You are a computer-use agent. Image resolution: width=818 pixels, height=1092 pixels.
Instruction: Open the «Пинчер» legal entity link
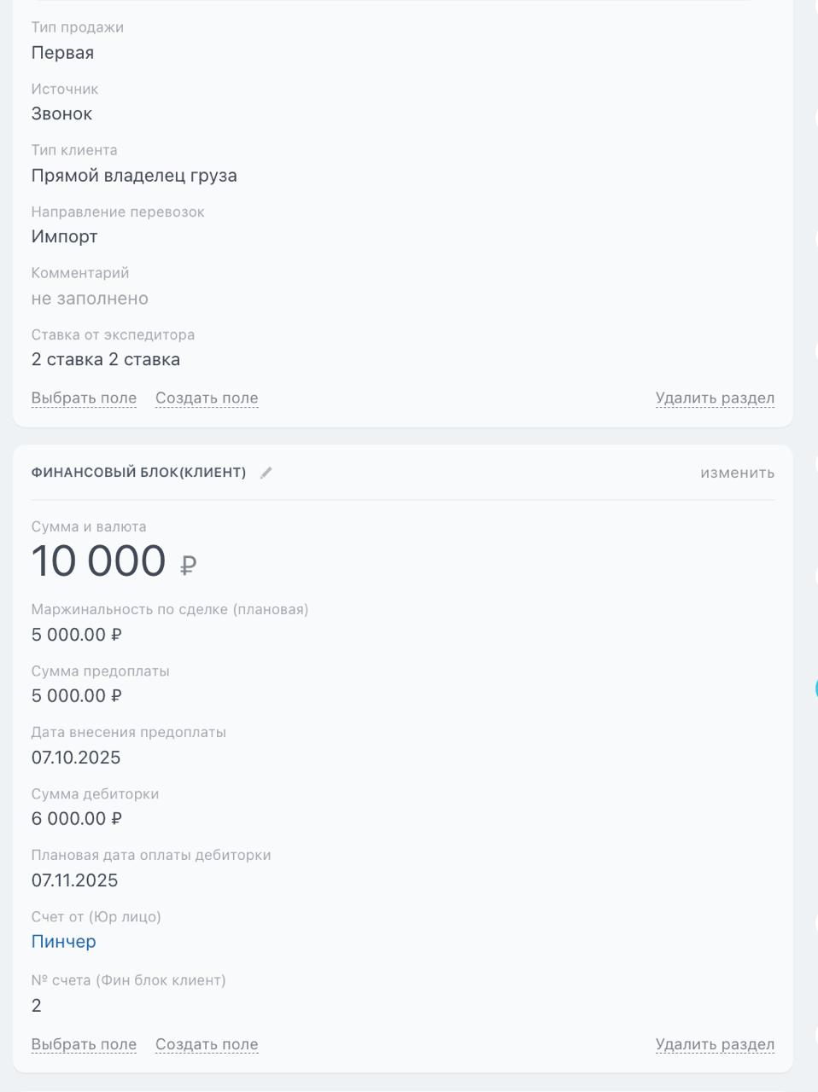[64, 942]
